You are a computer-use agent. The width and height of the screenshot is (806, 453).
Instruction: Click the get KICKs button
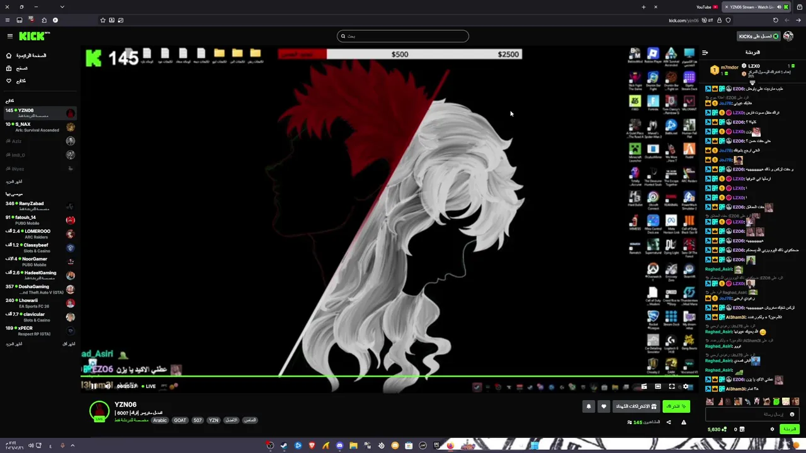[759, 36]
